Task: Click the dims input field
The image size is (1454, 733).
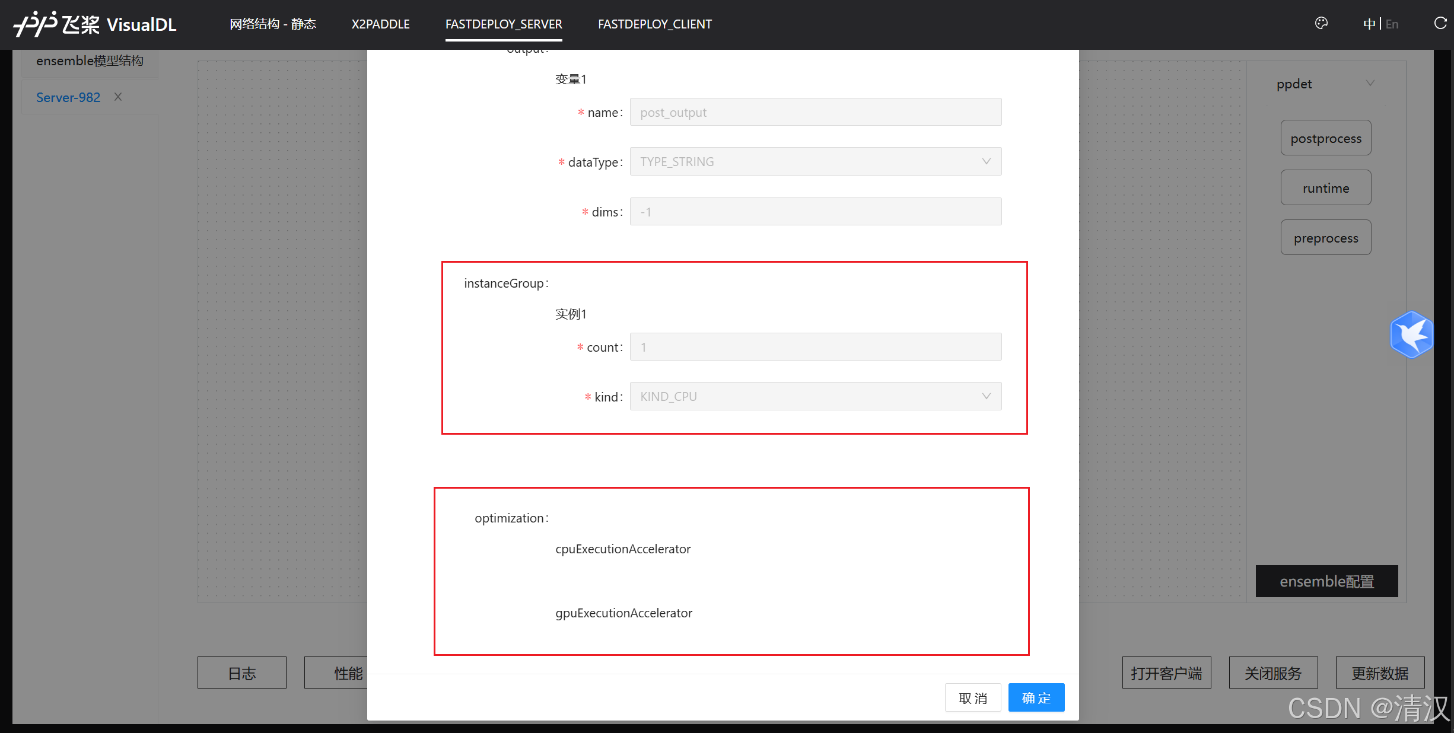Action: (816, 211)
